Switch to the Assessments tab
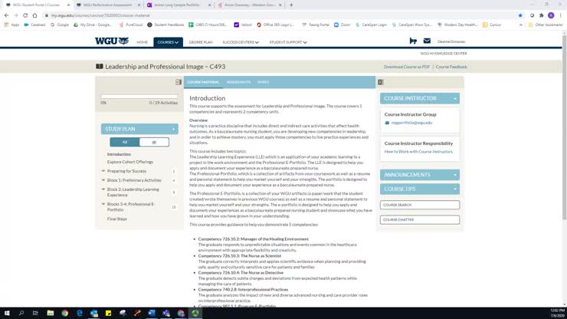 click(x=238, y=82)
